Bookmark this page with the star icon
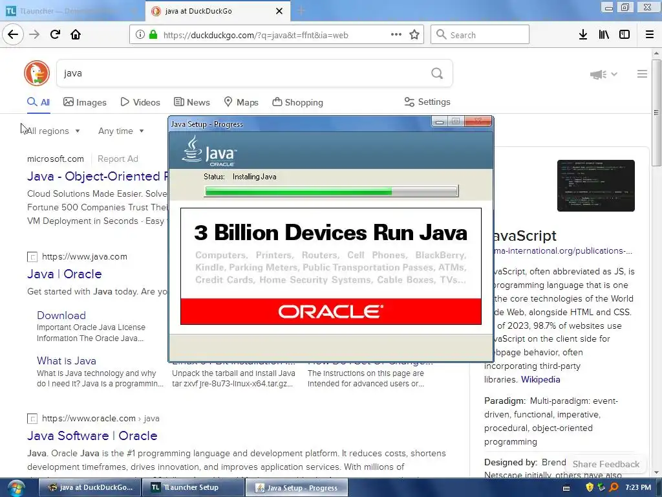The width and height of the screenshot is (662, 497). coord(414,35)
